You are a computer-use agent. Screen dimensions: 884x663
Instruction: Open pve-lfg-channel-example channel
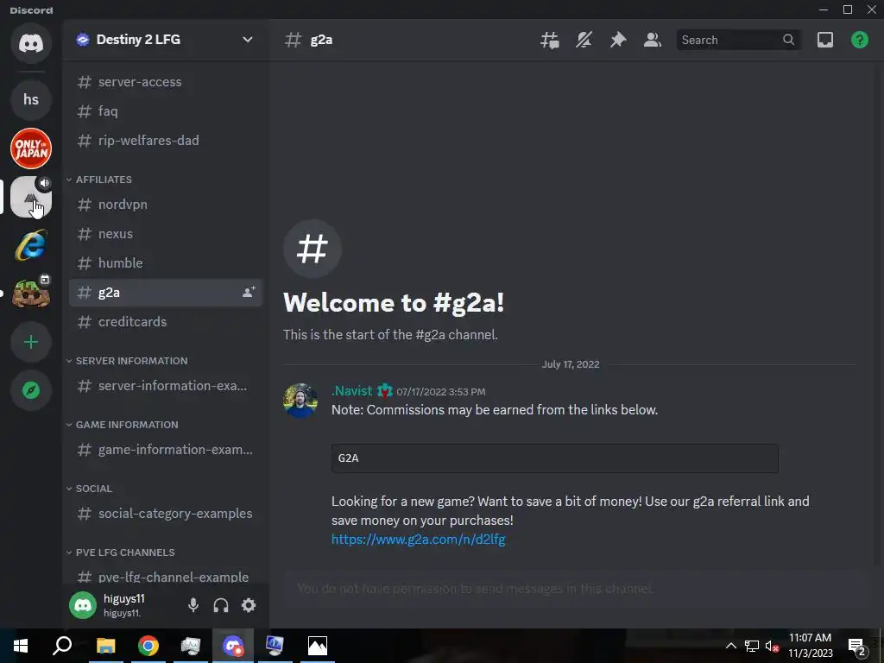[165, 578]
